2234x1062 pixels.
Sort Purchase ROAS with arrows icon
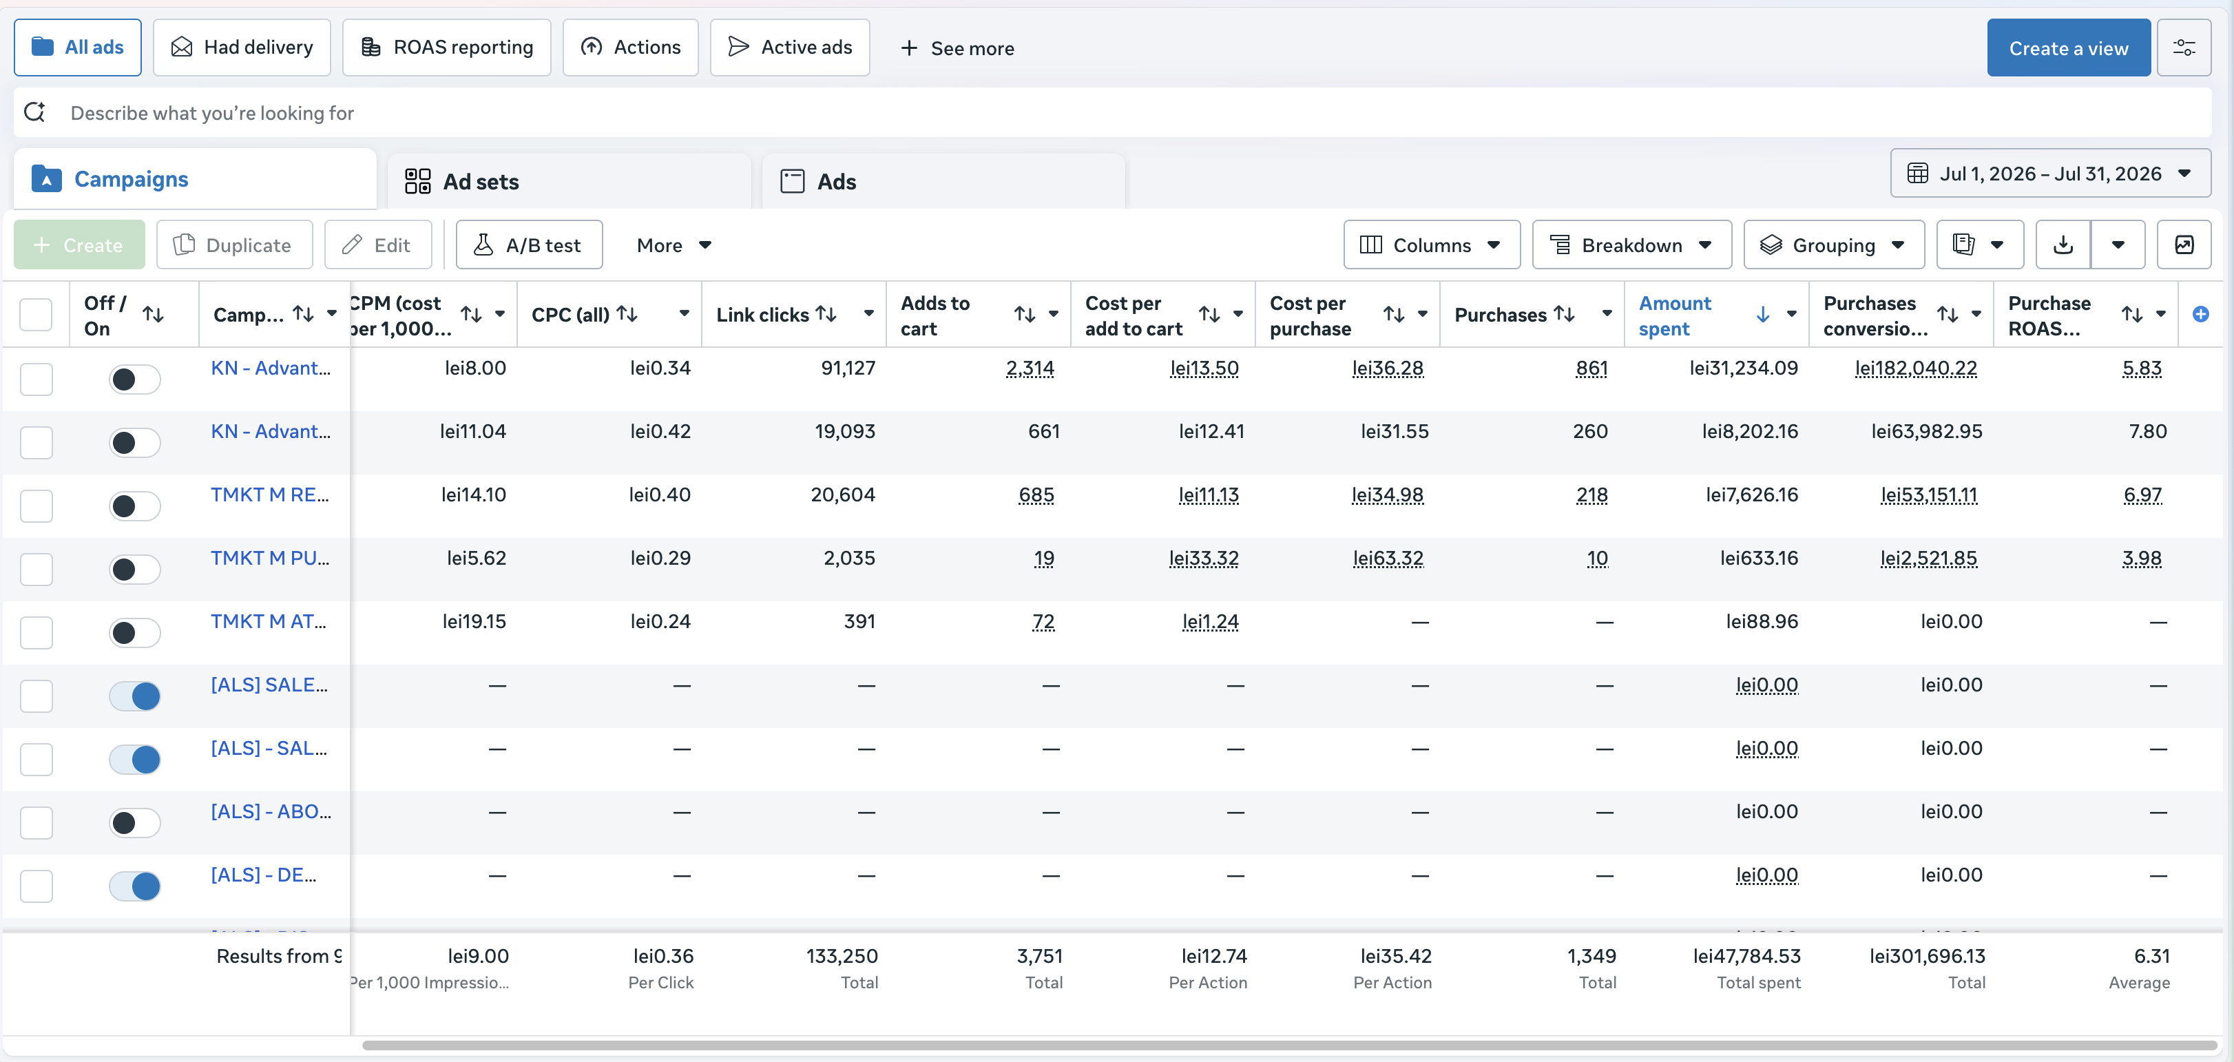tap(2131, 314)
